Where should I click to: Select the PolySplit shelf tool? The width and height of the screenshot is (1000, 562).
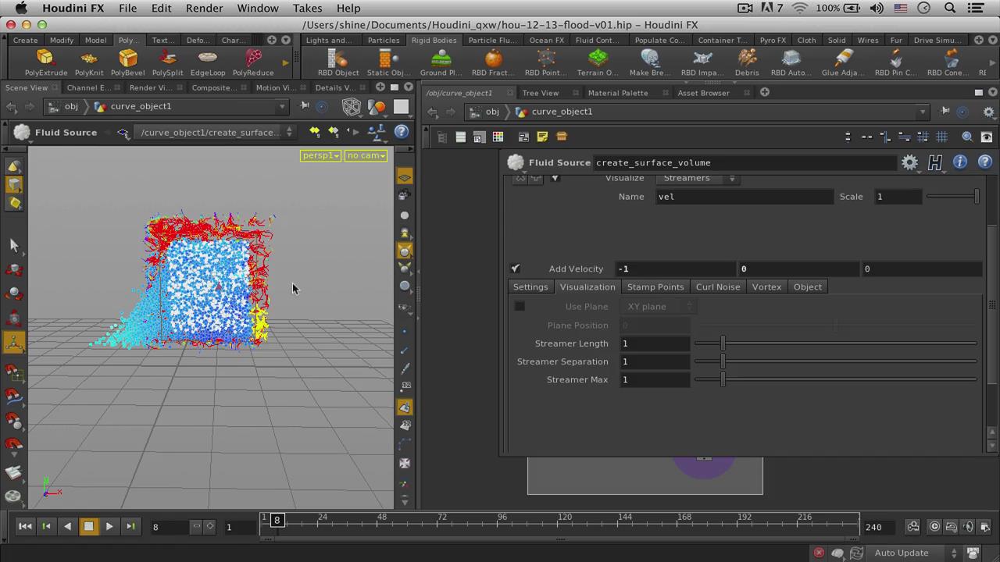point(167,62)
